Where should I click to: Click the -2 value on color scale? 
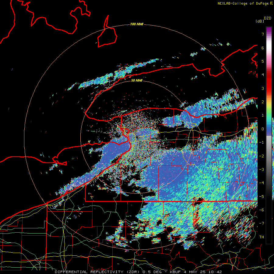[x=262, y=156]
